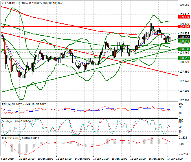Click the 11 Jan 13:00 time label
The image size is (191, 162).
[x=64, y=159]
